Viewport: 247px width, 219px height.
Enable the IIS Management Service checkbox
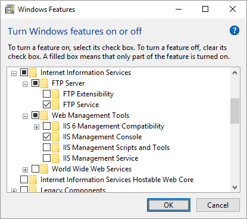[46, 158]
